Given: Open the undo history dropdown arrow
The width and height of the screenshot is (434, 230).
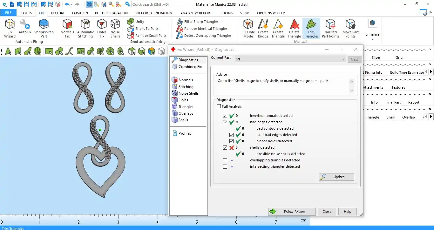Looking at the screenshot, I should 71,4.
